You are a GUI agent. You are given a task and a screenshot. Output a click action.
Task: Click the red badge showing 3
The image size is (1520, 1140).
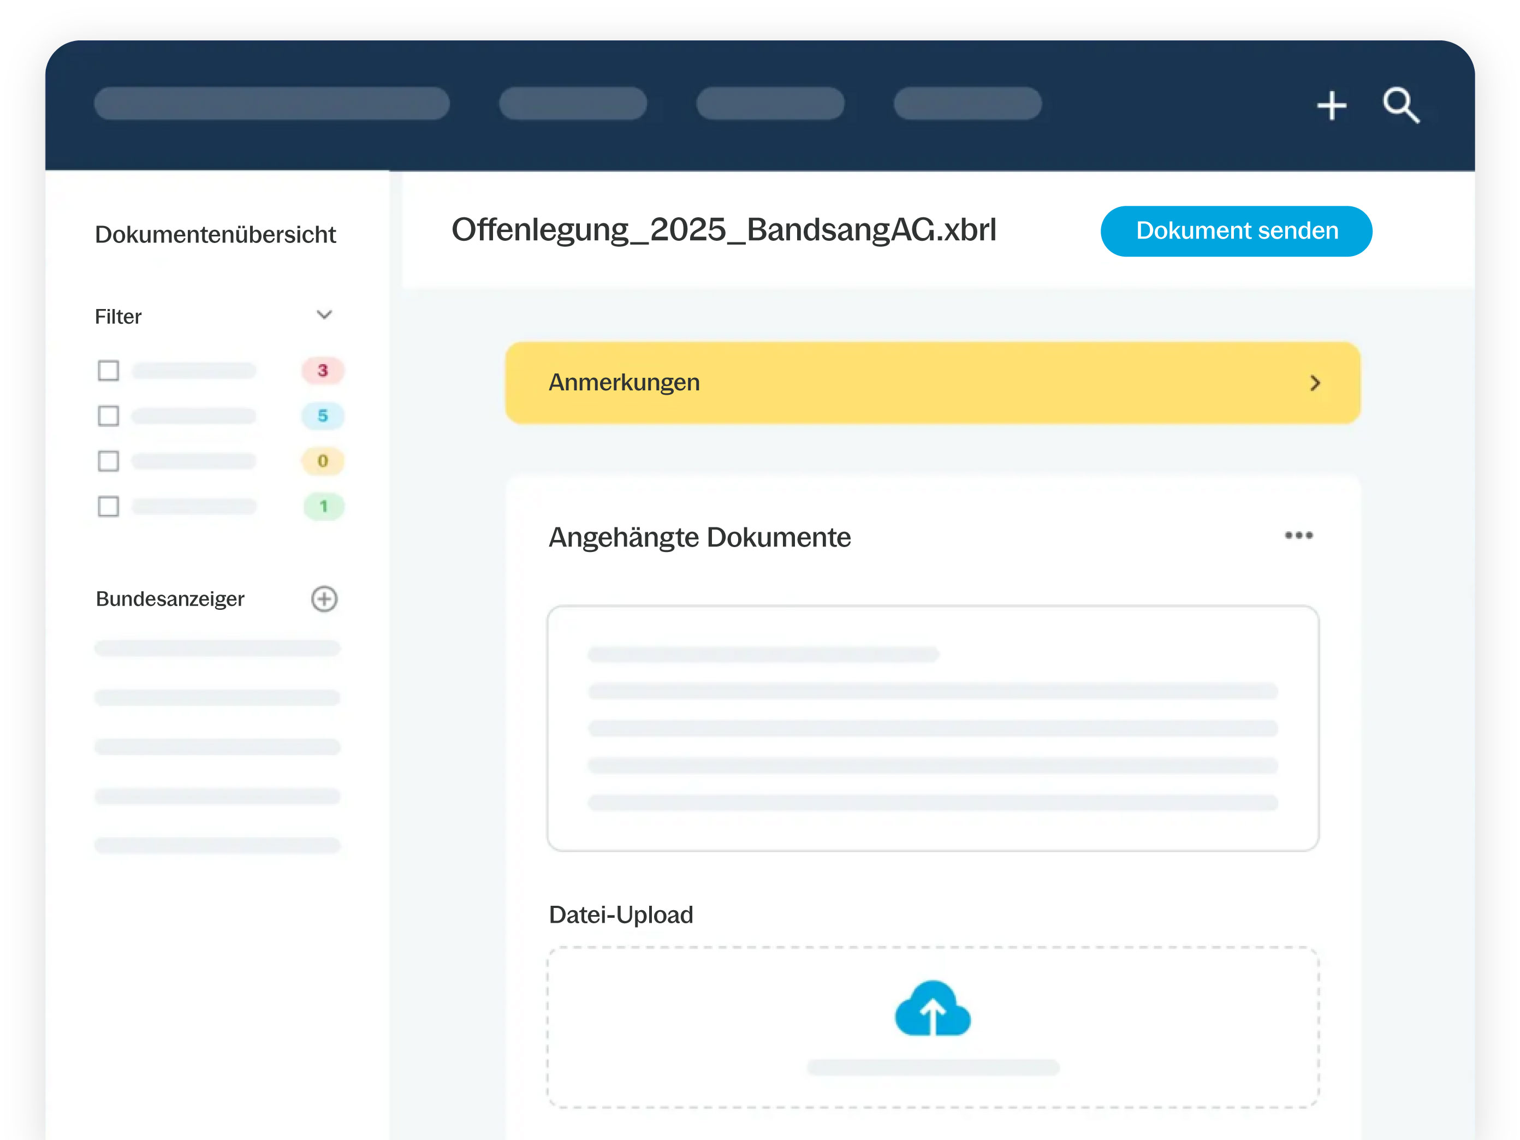click(323, 370)
